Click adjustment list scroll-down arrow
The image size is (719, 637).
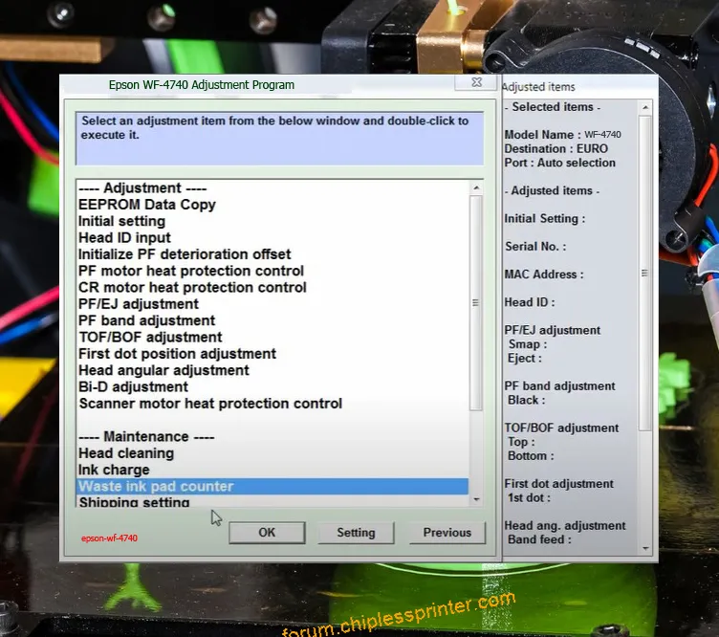tap(476, 499)
